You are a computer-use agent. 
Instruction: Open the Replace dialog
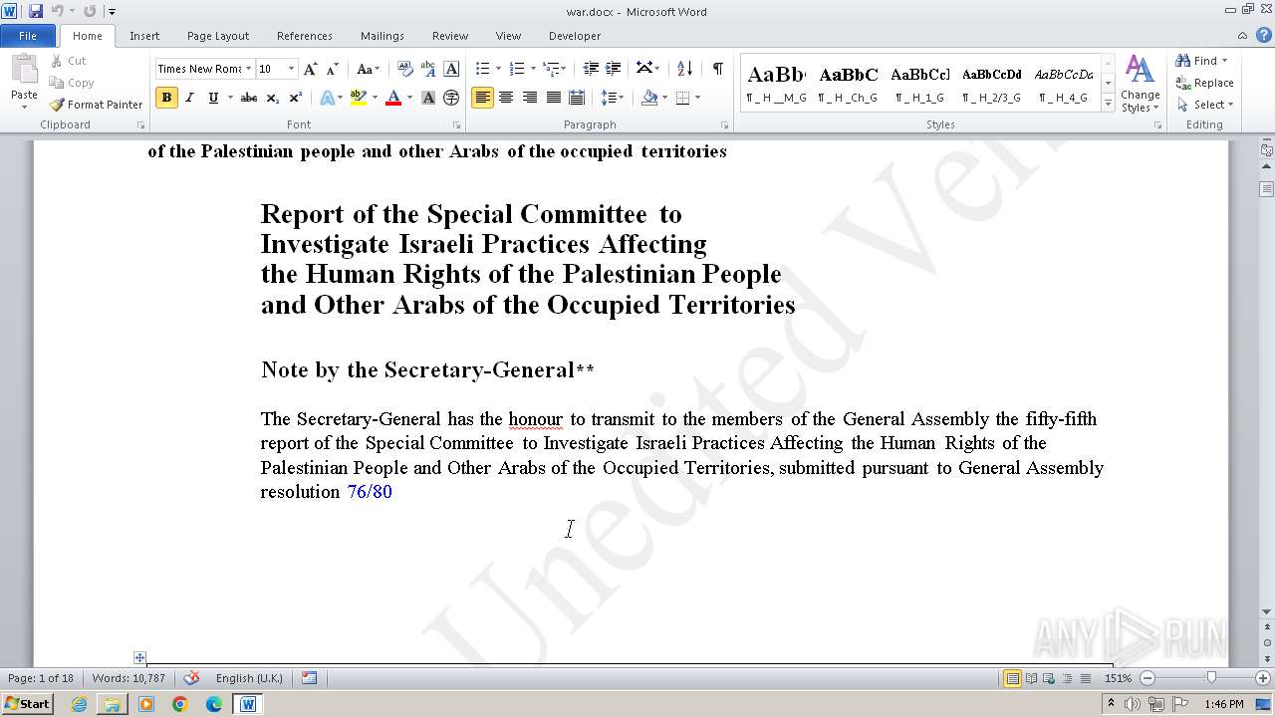click(x=1204, y=83)
